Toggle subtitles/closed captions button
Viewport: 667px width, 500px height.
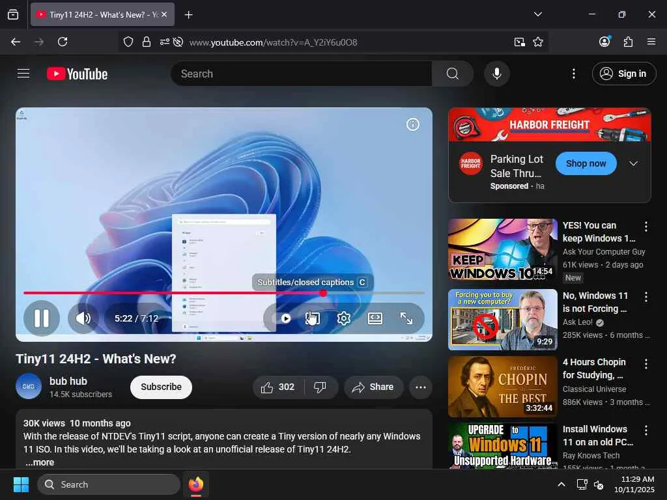[313, 318]
